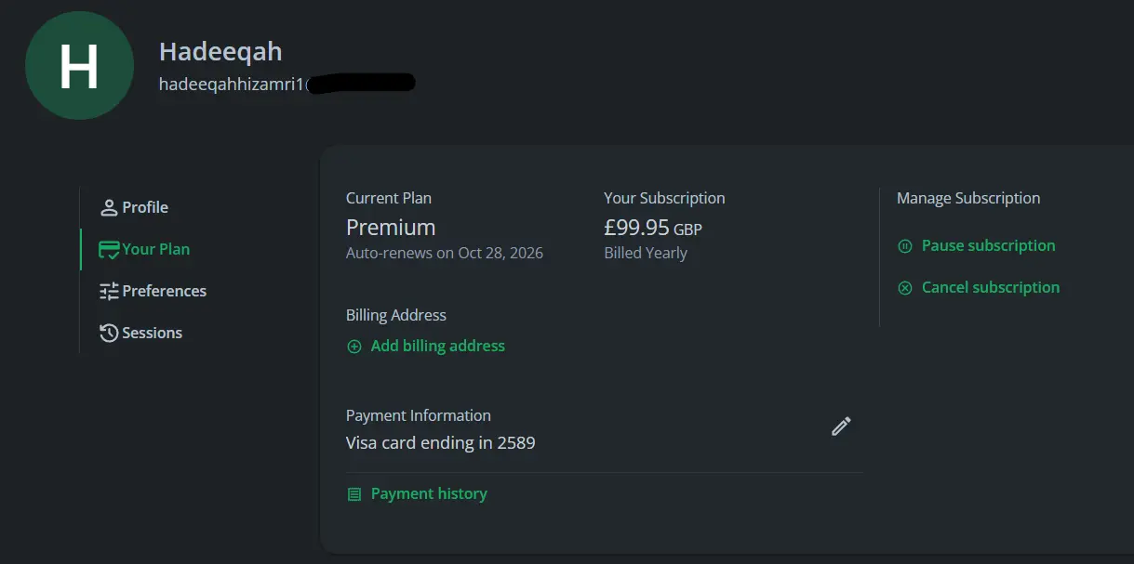The width and height of the screenshot is (1134, 564).
Task: Select Pause subscription link
Action: [988, 245]
